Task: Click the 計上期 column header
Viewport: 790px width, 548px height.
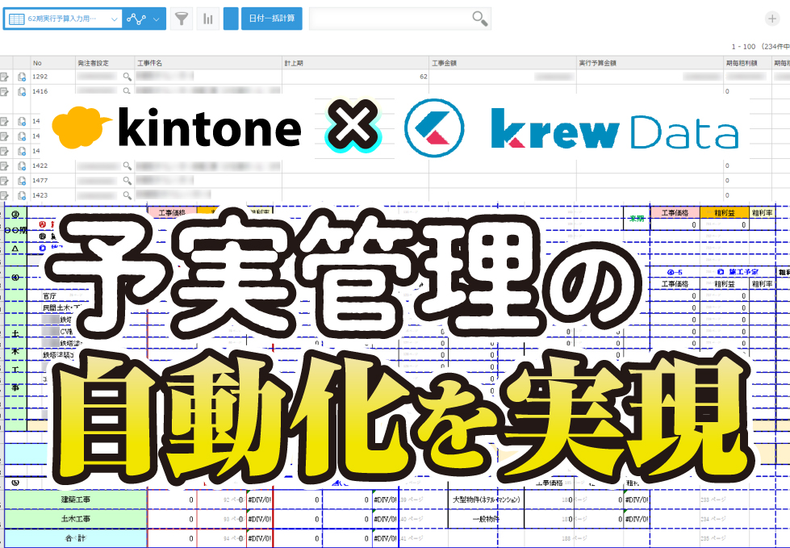Action: point(355,63)
